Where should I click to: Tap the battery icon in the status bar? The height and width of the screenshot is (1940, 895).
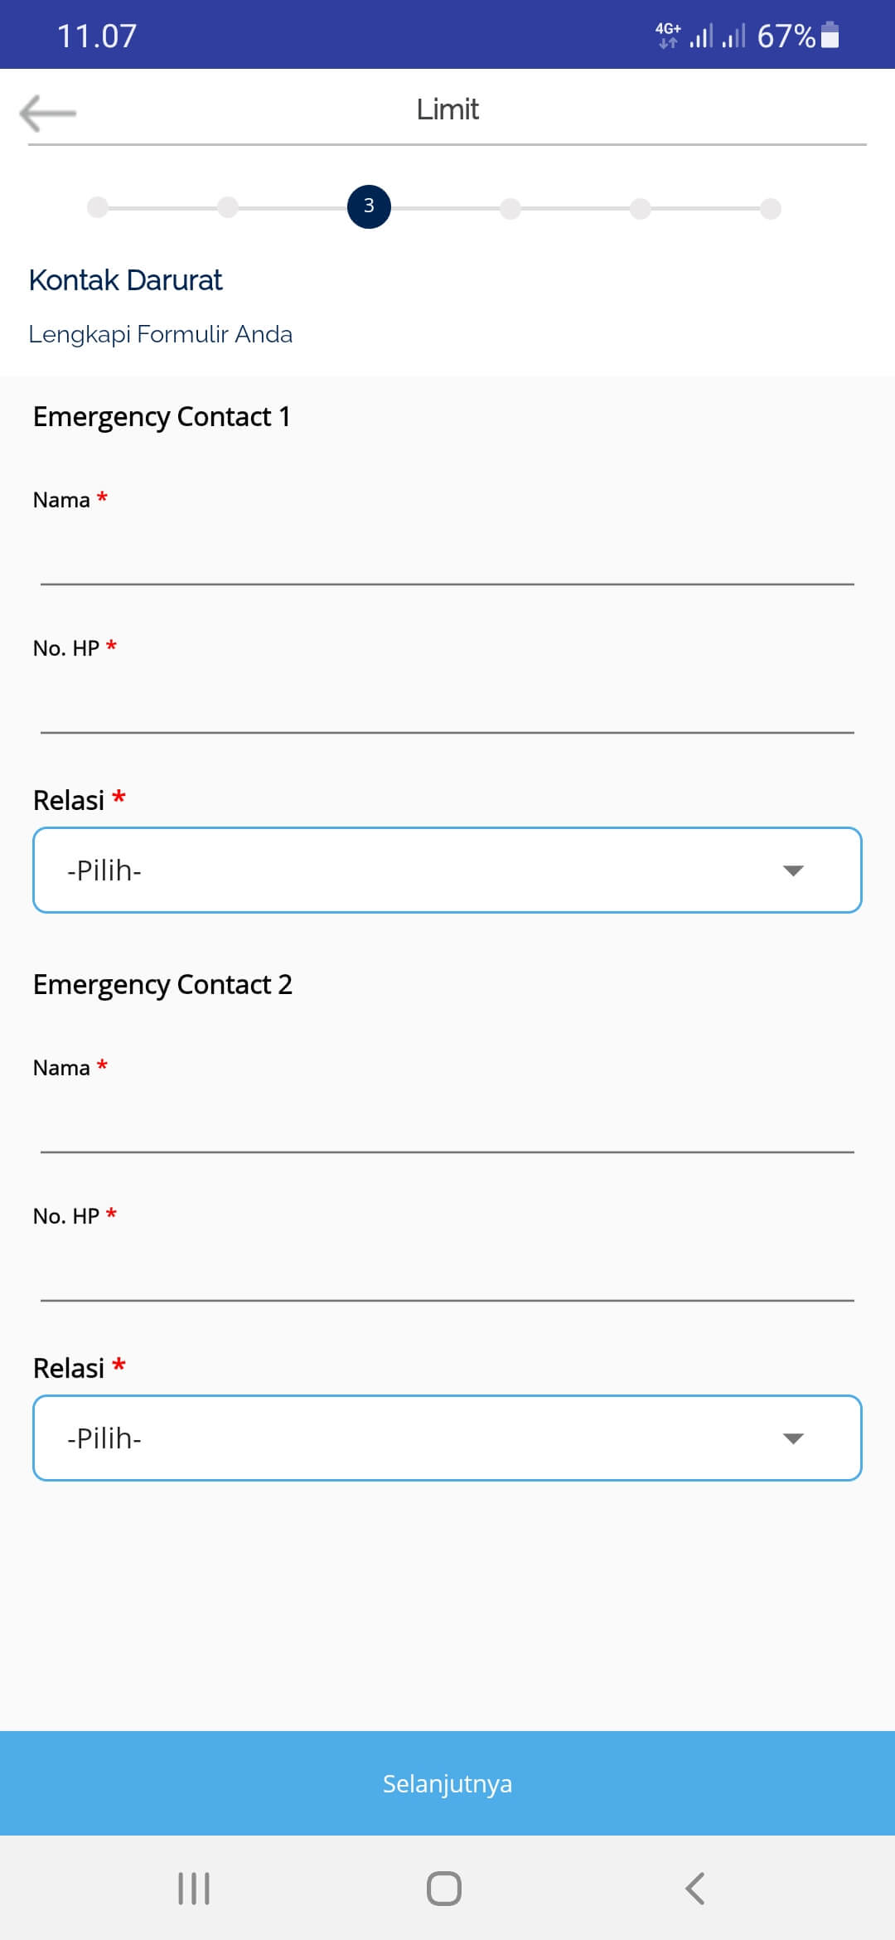pyautogui.click(x=830, y=36)
